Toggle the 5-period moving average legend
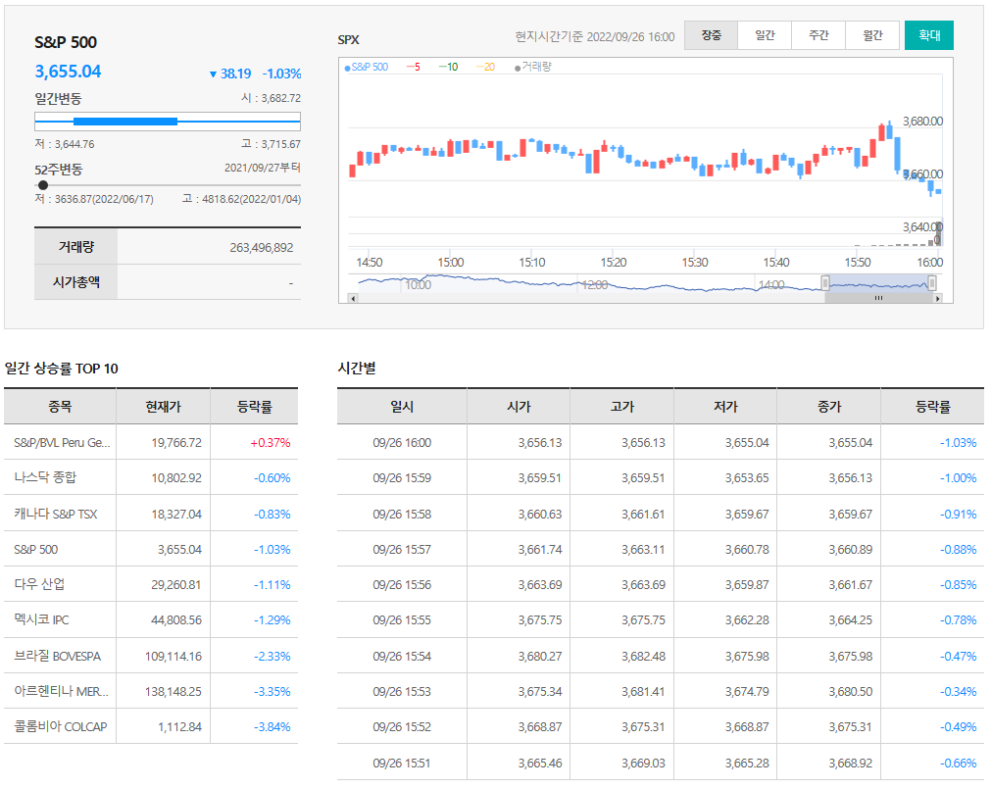Image resolution: width=991 pixels, height=789 pixels. click(x=414, y=67)
